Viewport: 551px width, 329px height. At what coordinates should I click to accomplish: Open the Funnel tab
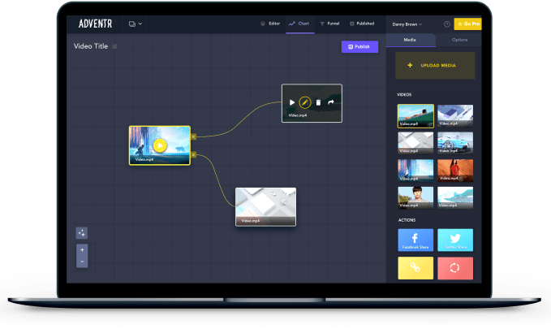coord(329,24)
